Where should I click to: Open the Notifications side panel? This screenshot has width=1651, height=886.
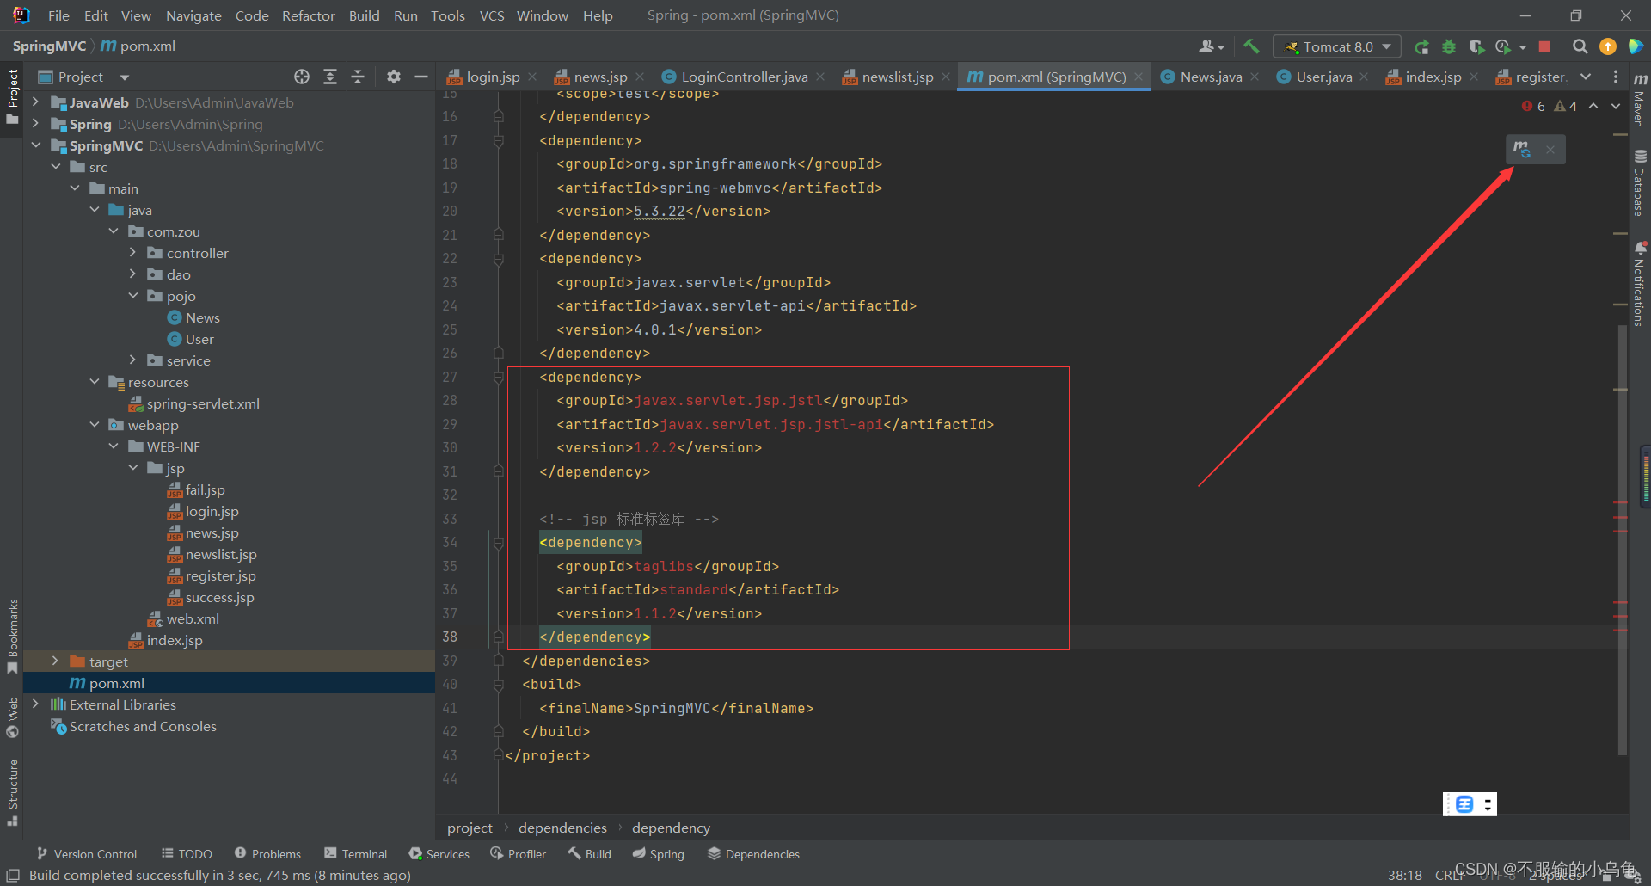point(1639,284)
